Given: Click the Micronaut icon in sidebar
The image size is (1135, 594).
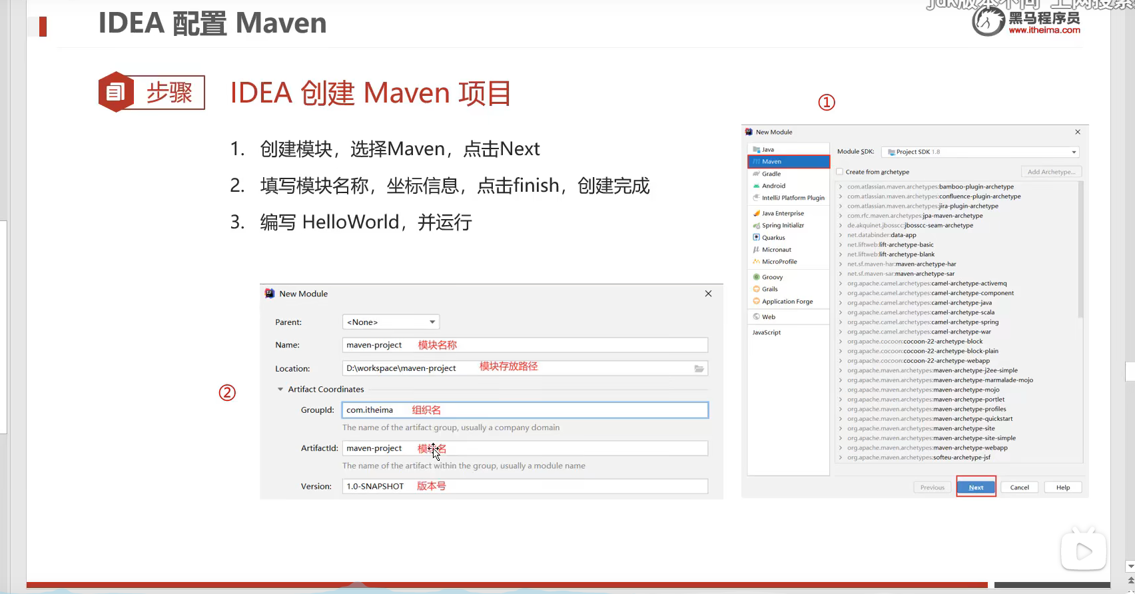Looking at the screenshot, I should 757,250.
